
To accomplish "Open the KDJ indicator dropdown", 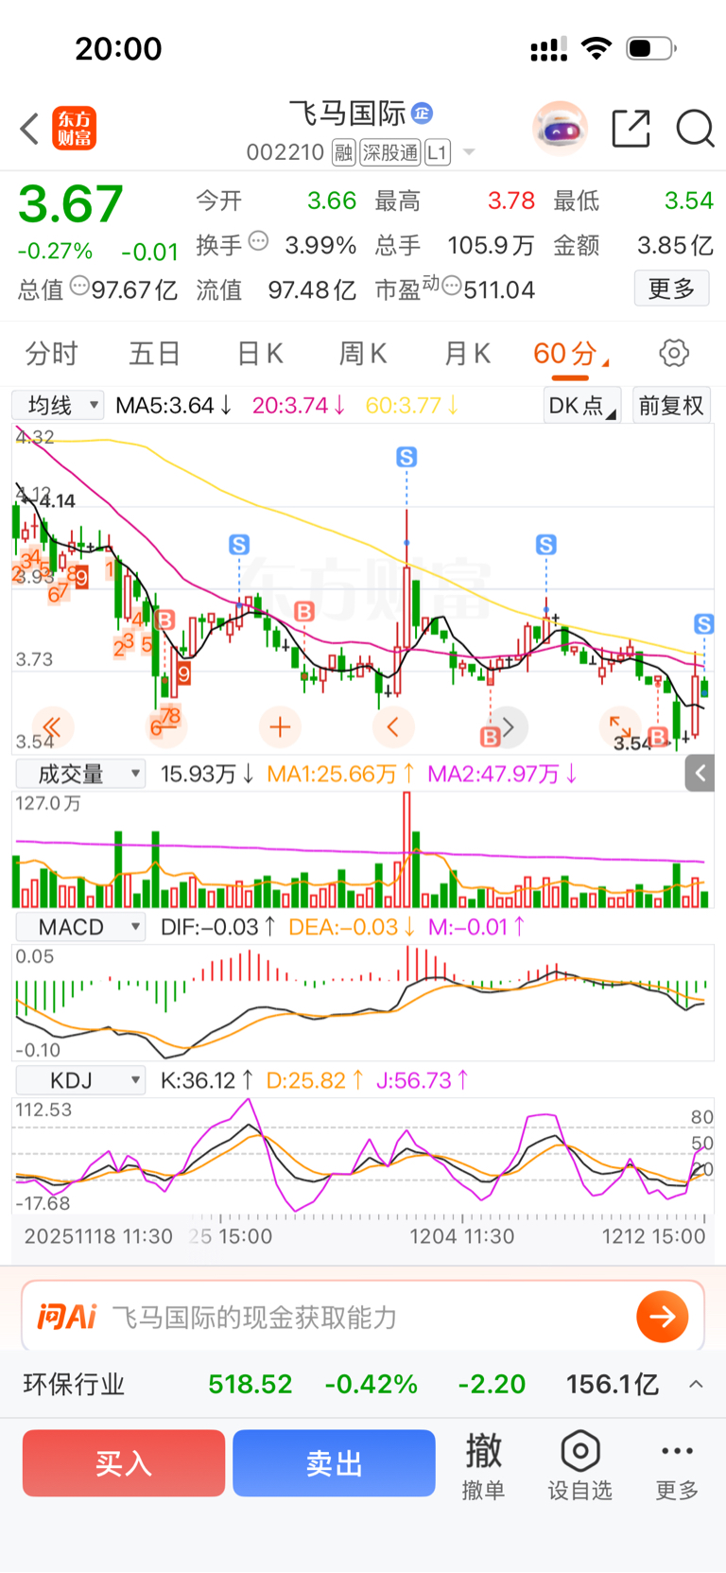I will coord(80,1080).
